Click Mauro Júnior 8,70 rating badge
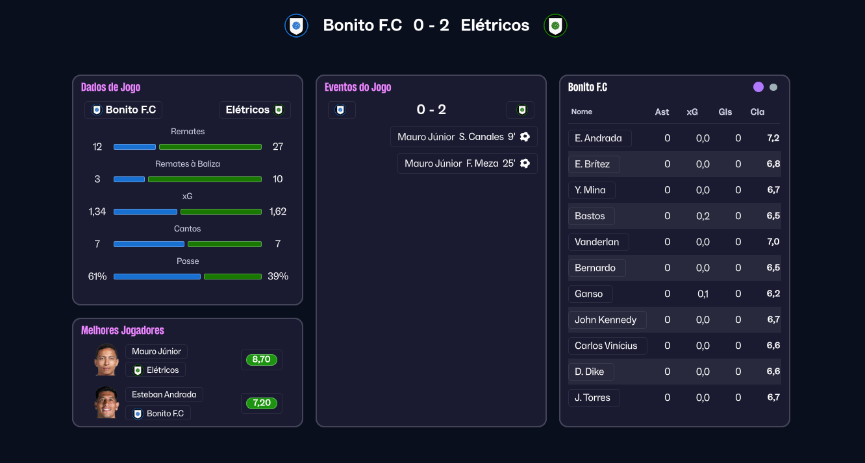The height and width of the screenshot is (463, 865). coord(261,359)
